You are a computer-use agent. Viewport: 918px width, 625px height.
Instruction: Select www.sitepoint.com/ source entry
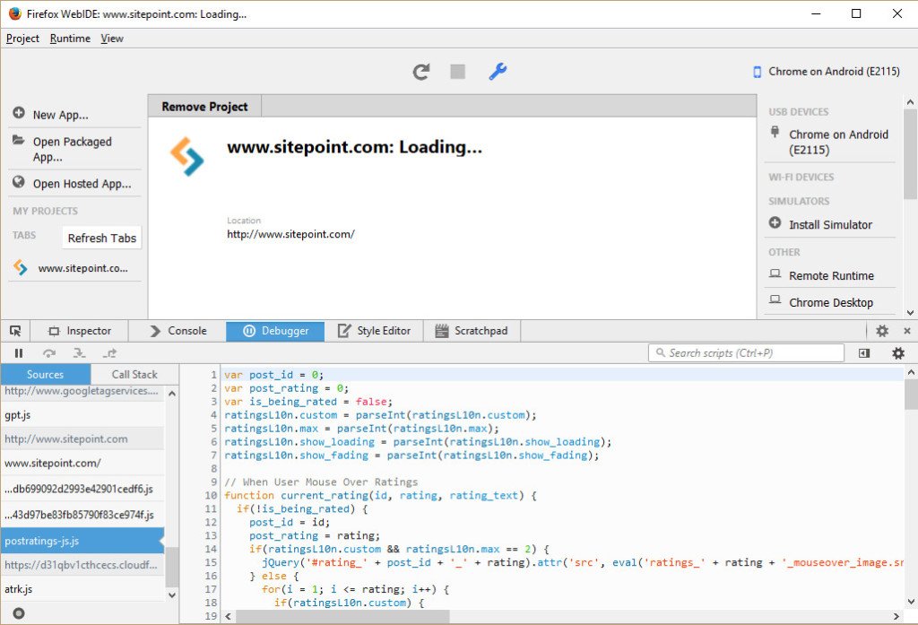82,464
